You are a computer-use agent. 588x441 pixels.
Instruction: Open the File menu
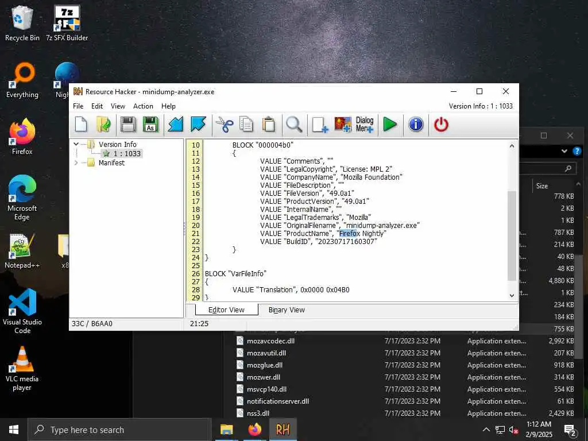pyautogui.click(x=78, y=106)
